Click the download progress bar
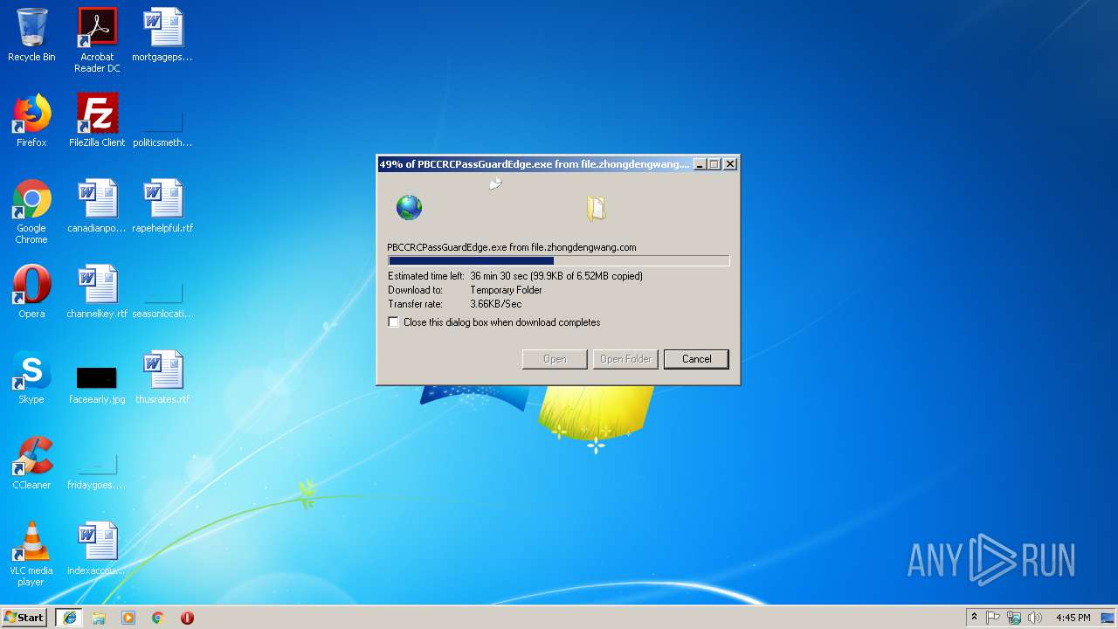The image size is (1118, 629). [558, 260]
